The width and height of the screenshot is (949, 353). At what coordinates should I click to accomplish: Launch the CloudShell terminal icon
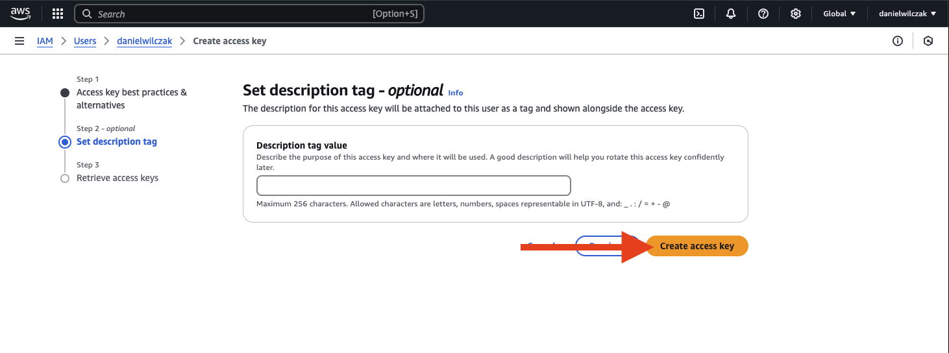pos(699,14)
